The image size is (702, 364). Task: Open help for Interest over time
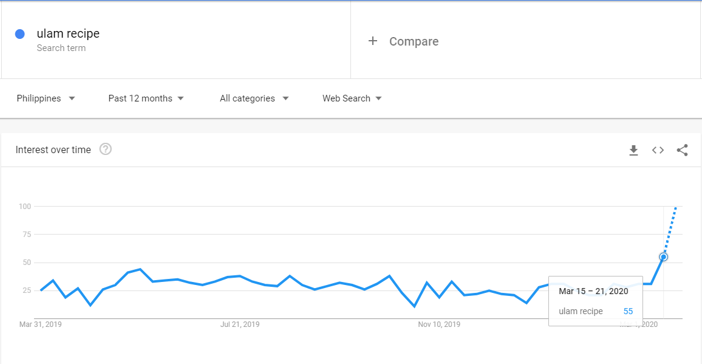point(106,149)
